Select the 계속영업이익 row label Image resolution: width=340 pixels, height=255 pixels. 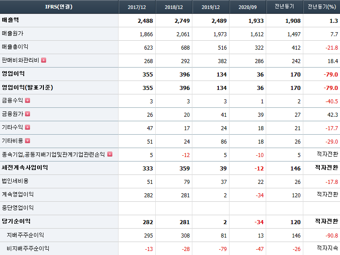click(17, 195)
